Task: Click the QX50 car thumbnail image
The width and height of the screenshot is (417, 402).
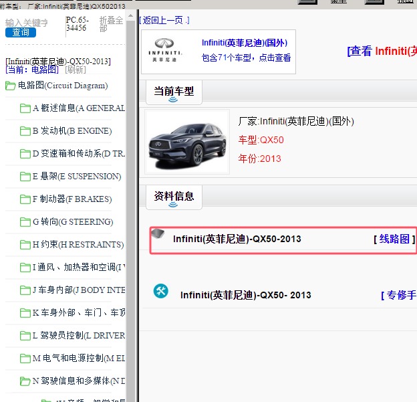Action: click(187, 142)
